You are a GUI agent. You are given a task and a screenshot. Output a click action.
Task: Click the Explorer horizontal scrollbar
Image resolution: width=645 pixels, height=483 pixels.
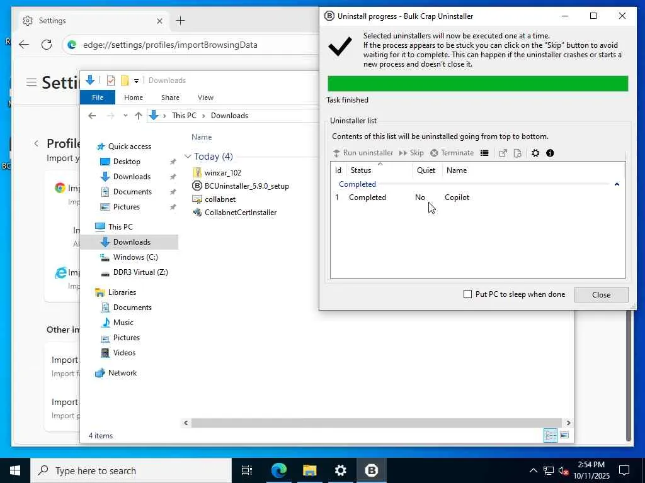(x=377, y=423)
